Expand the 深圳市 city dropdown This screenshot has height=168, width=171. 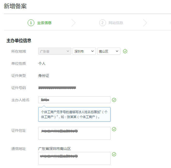click(84, 51)
